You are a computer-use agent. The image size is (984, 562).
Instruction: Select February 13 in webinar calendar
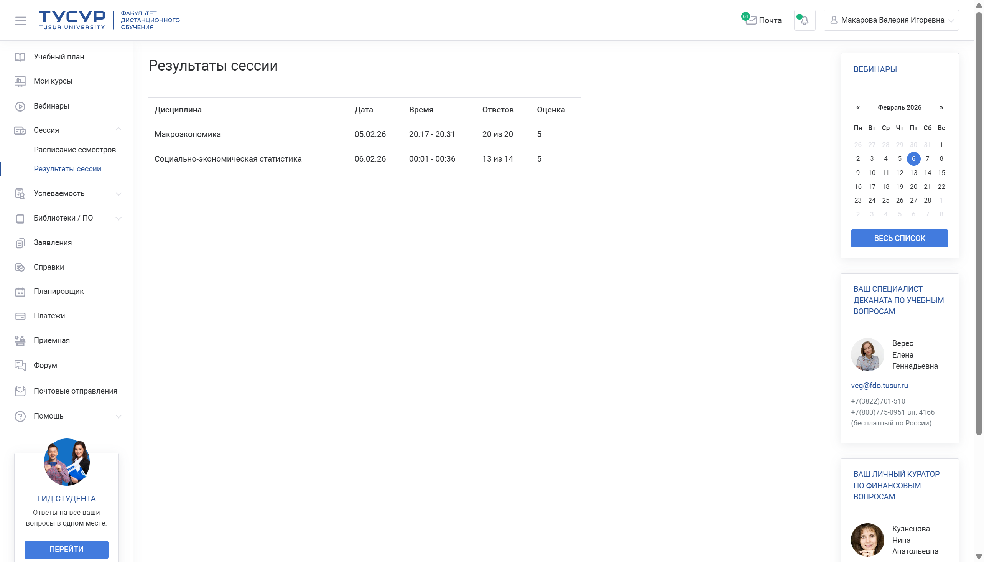913,173
